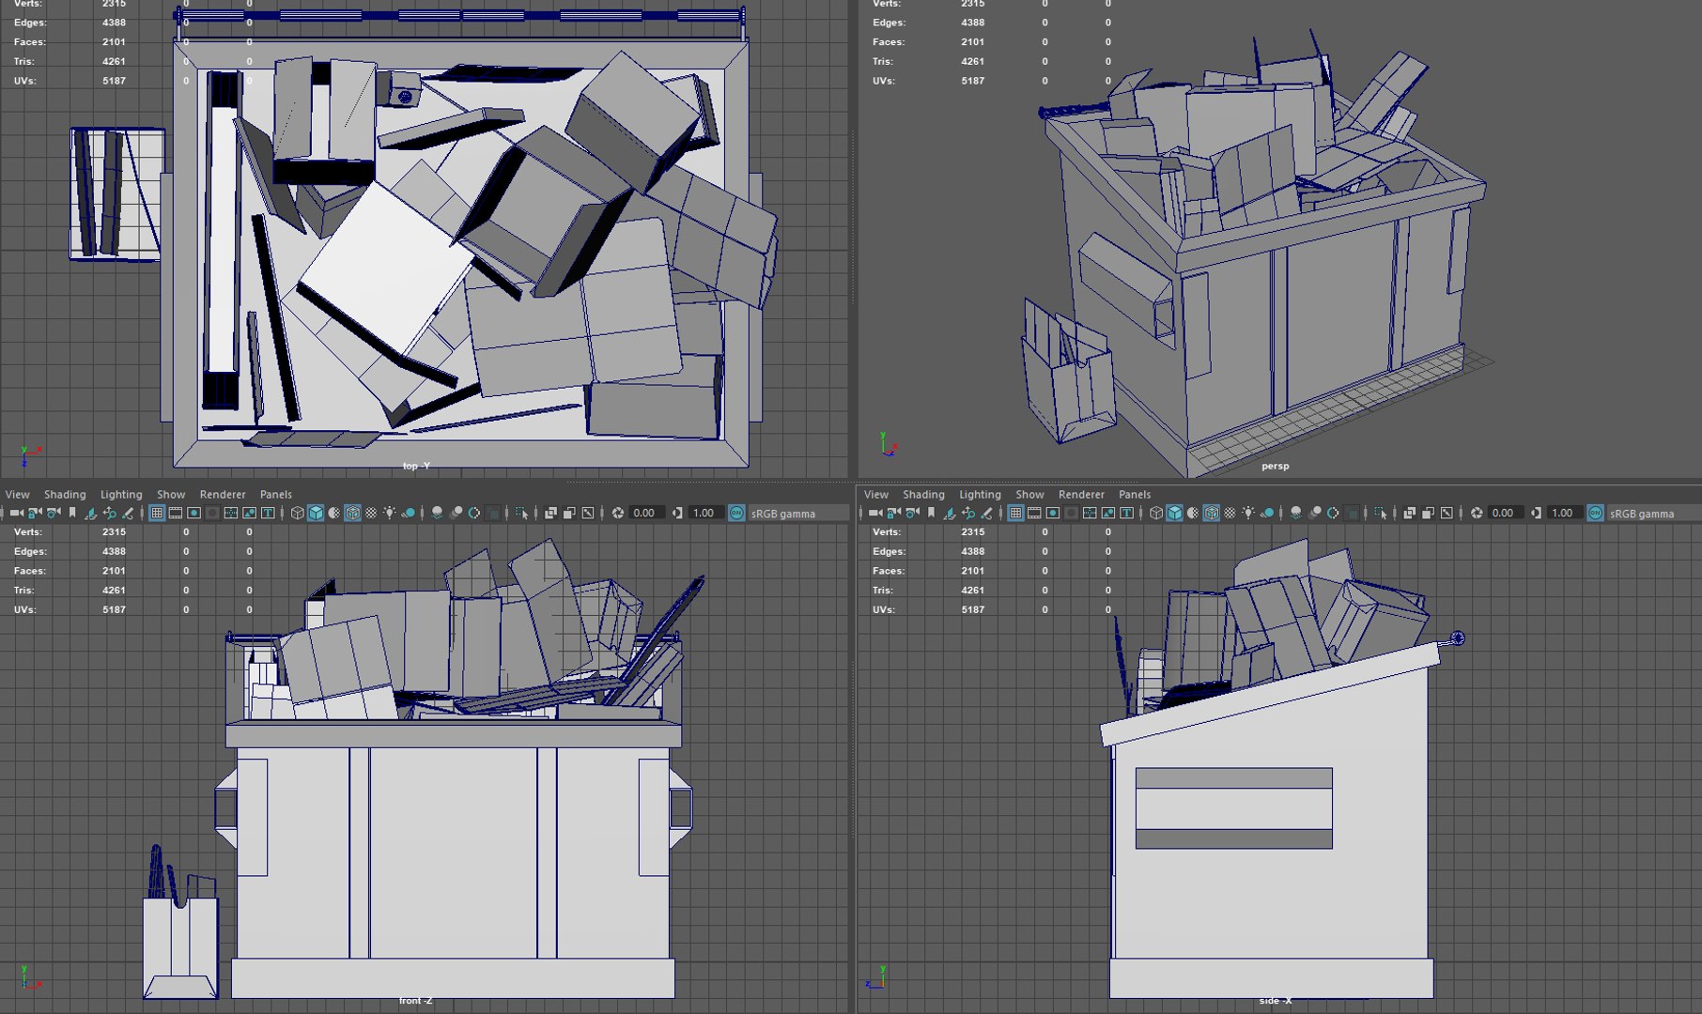Image resolution: width=1702 pixels, height=1014 pixels.
Task: Enable Film Gate in the front view panel
Action: (176, 514)
